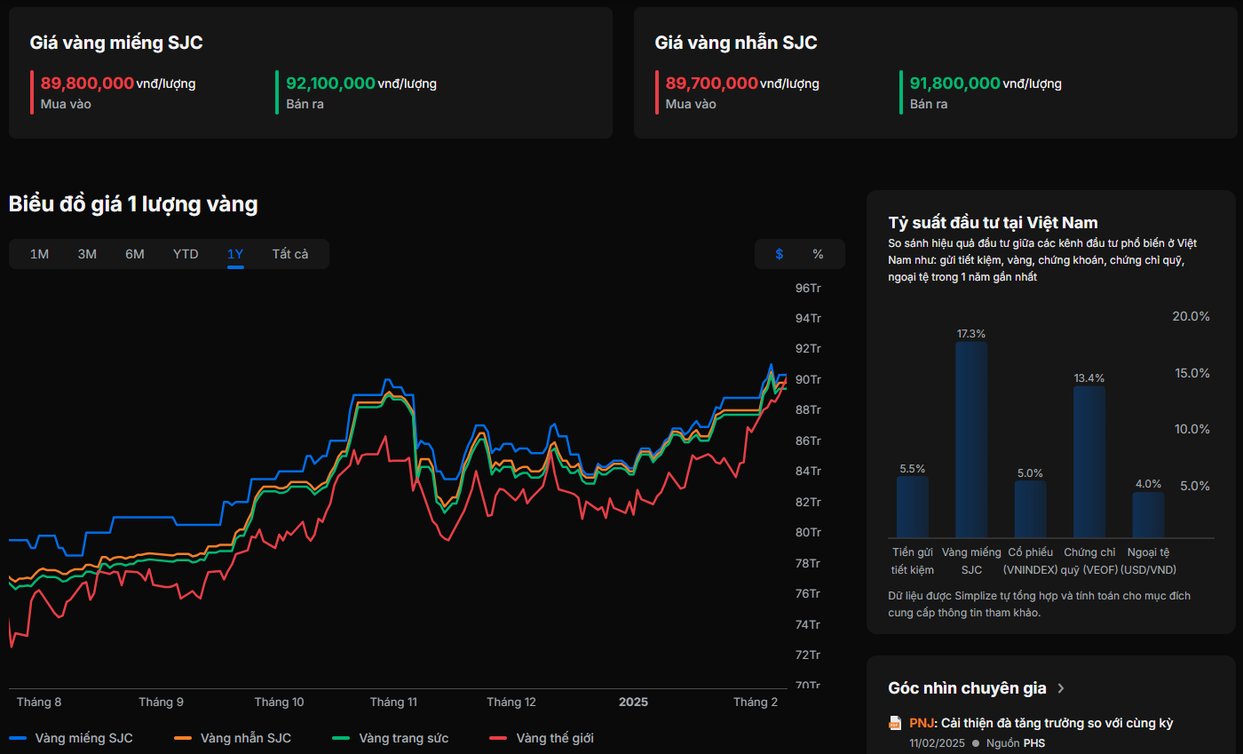Click the Vàng miếng SJC 17.3% bar

(971, 440)
